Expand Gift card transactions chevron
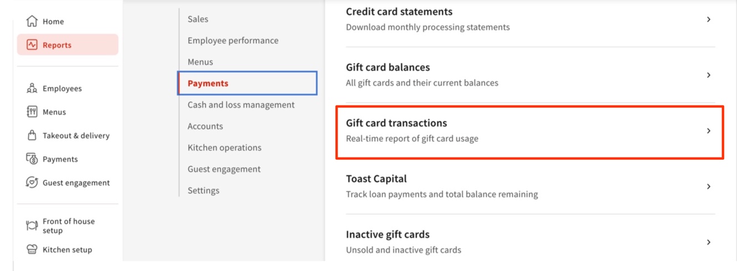This screenshot has width=737, height=271. (x=709, y=131)
